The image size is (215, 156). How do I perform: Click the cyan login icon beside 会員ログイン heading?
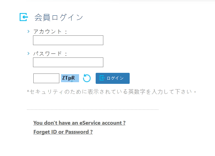(x=24, y=17)
